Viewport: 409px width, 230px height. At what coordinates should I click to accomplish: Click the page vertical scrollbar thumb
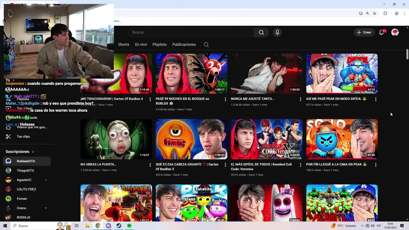[x=407, y=54]
